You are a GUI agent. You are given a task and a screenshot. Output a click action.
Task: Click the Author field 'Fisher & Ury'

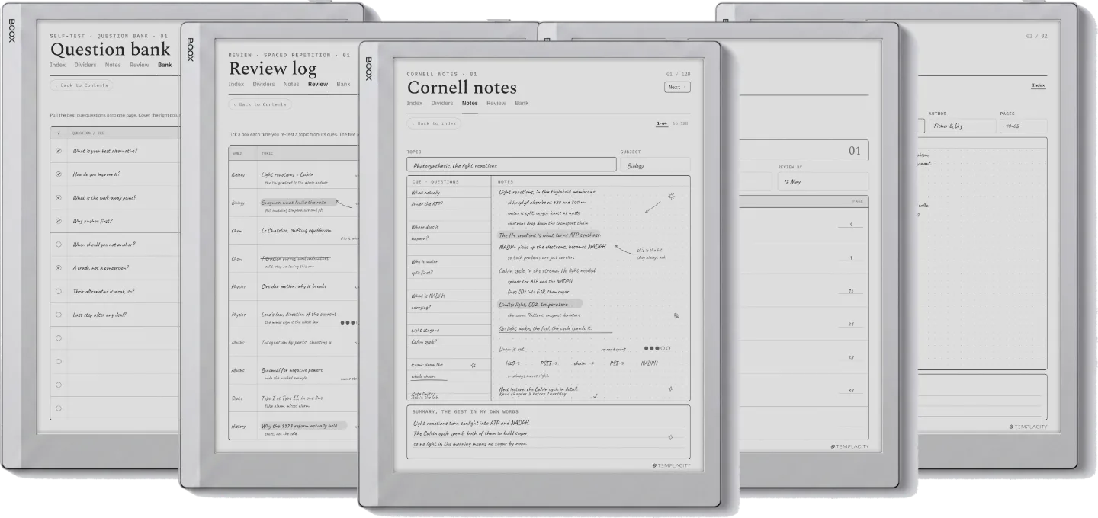(962, 126)
